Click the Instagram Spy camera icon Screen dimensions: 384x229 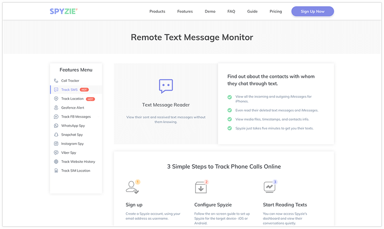[56, 144]
